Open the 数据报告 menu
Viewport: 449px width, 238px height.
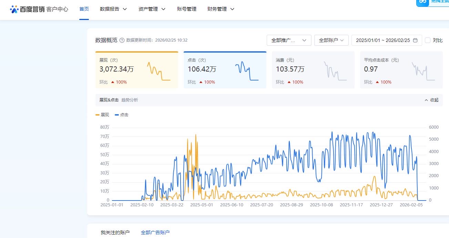click(113, 9)
